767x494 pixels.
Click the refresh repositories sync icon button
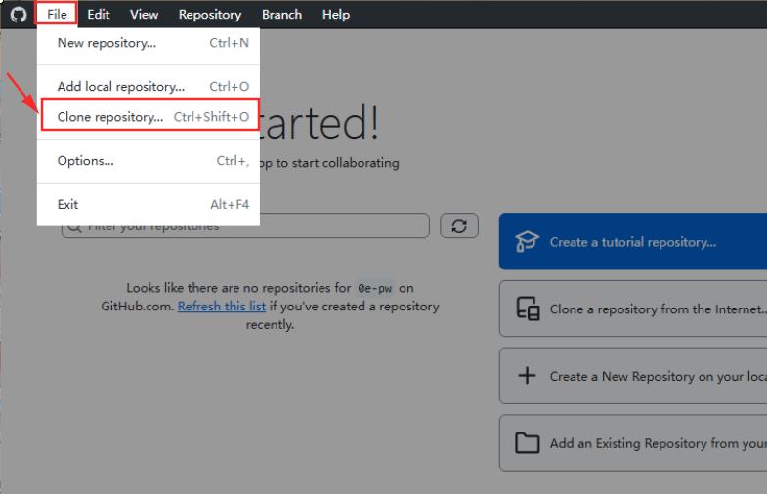tap(459, 226)
